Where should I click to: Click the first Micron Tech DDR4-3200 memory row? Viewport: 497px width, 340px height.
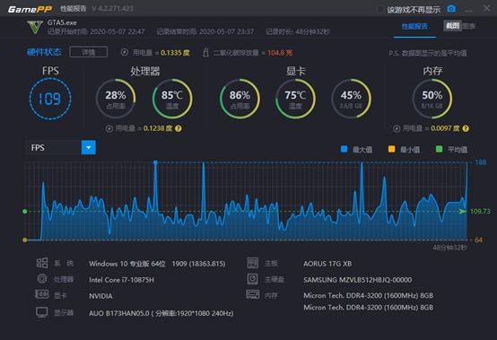[x=369, y=295]
